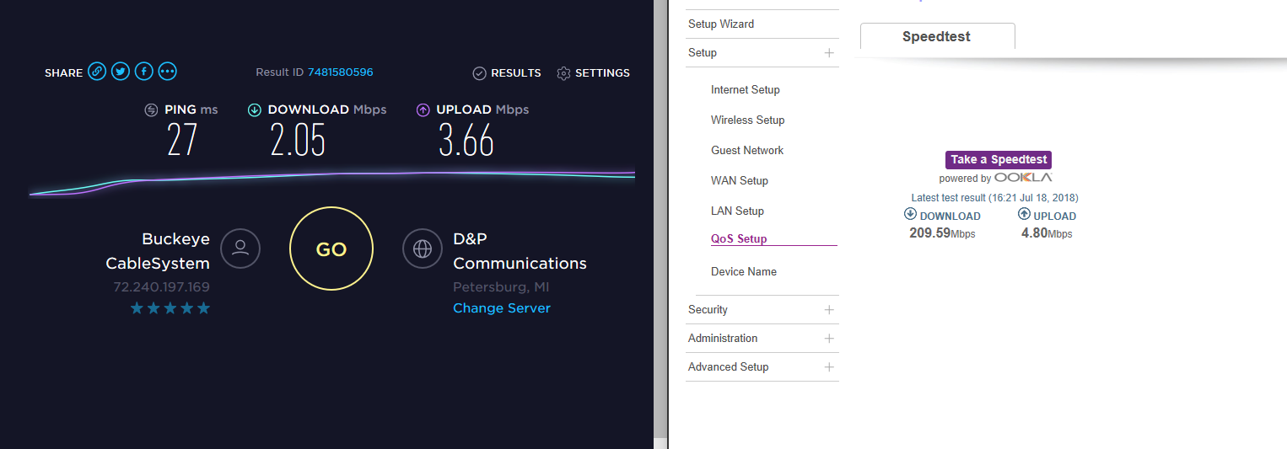The height and width of the screenshot is (449, 1287).
Task: Open more share options icon
Action: pos(168,72)
